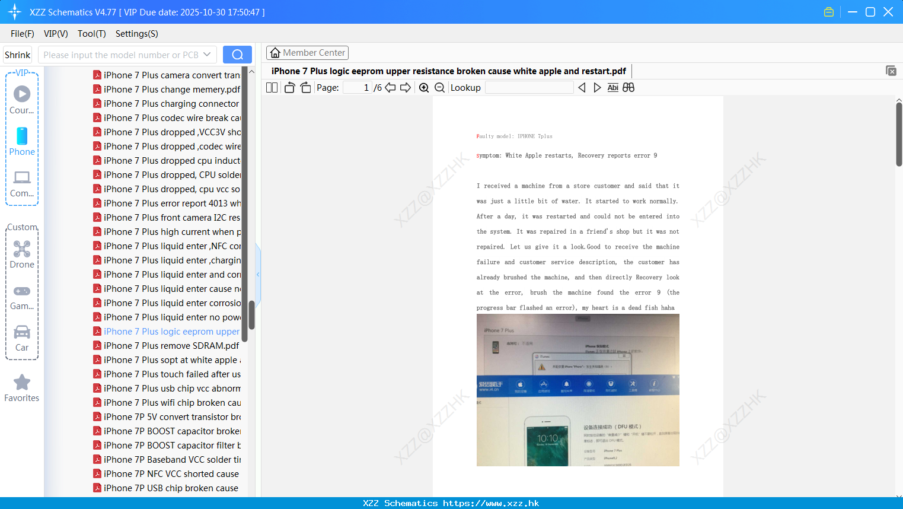Zoom in on the PDF

pos(424,87)
